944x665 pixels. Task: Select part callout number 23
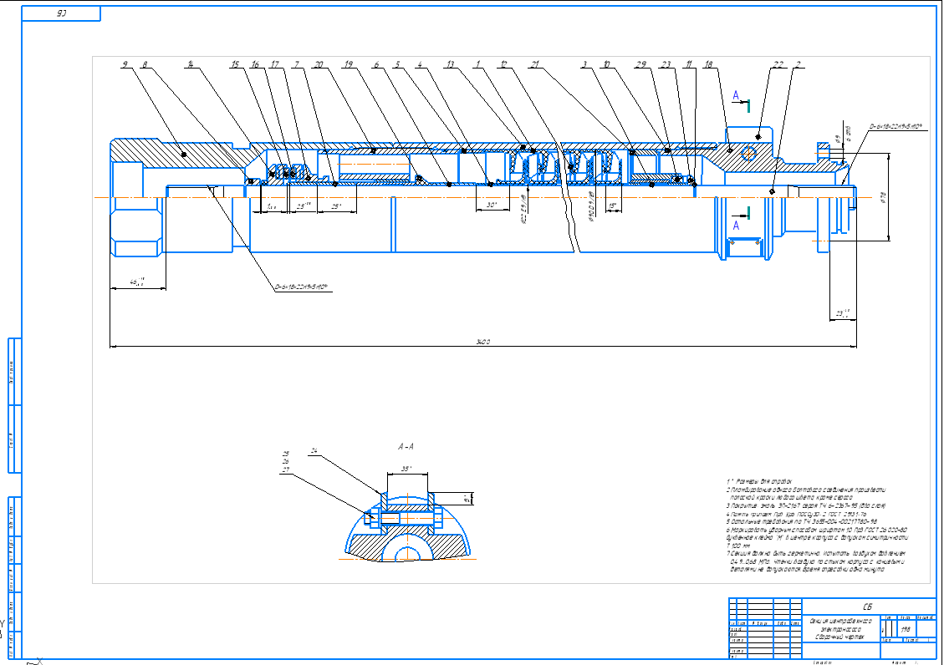(x=666, y=63)
